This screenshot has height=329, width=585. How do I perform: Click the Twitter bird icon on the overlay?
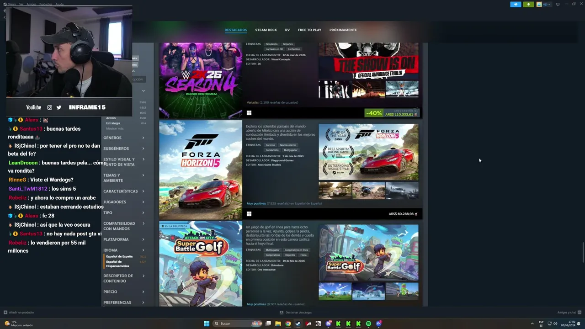coord(58,107)
